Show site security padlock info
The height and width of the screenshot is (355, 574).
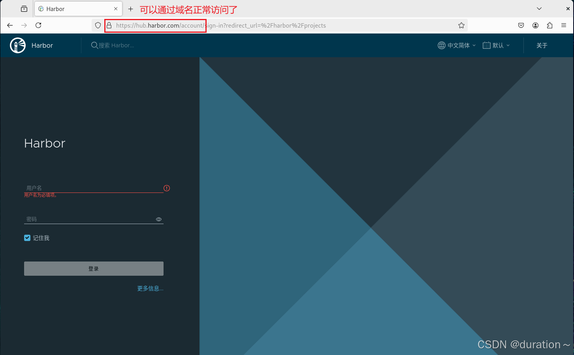point(109,25)
